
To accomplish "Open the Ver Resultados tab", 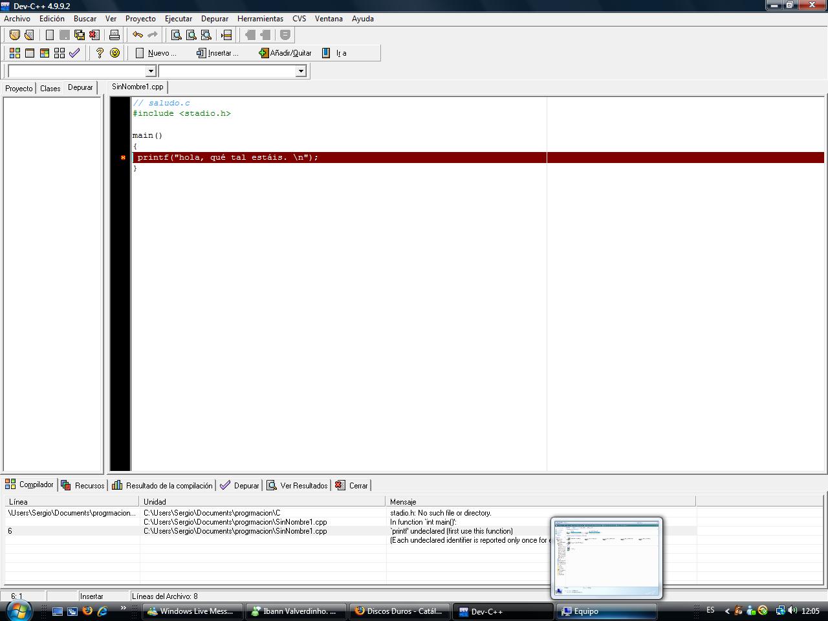I will (297, 485).
